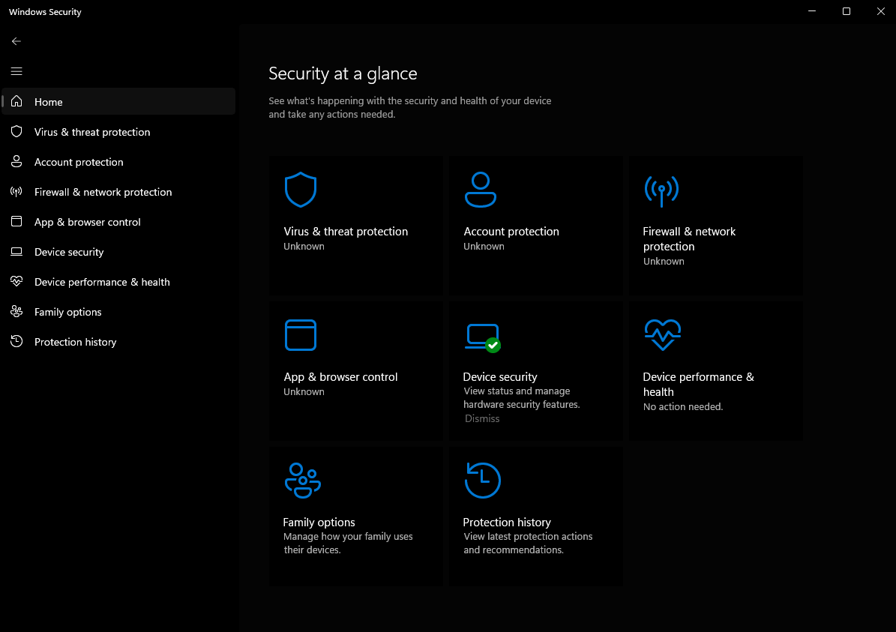Screen dimensions: 896x632
Task: Click the 'Security at a glance' heading
Action: click(x=343, y=73)
